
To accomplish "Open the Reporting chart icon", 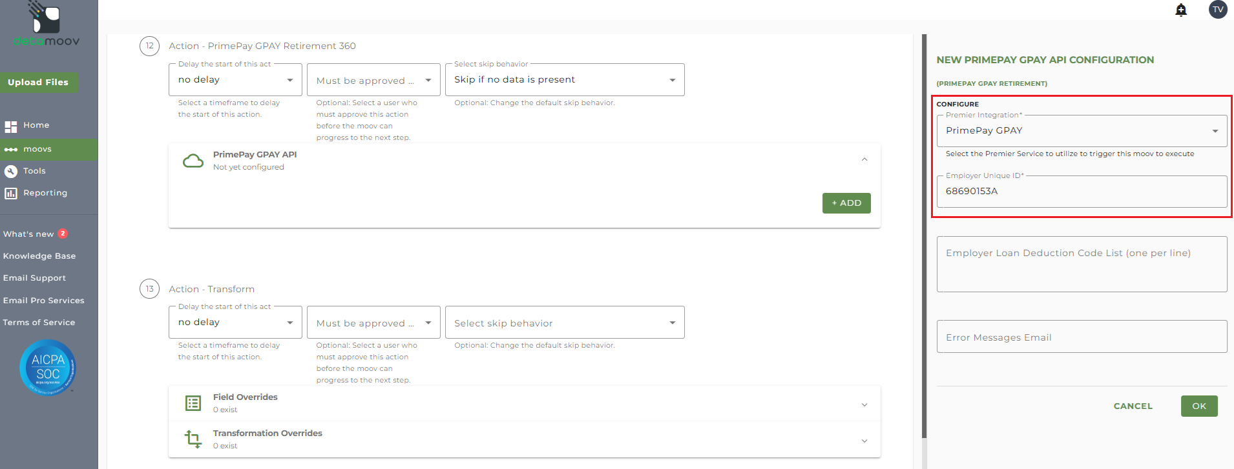I will click(x=11, y=194).
